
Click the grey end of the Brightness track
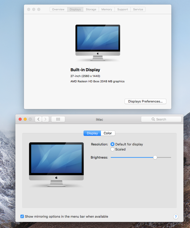click(x=164, y=157)
